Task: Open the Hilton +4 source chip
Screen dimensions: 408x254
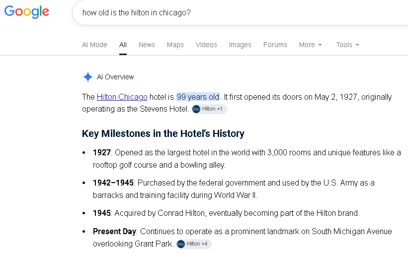Action: (x=194, y=244)
